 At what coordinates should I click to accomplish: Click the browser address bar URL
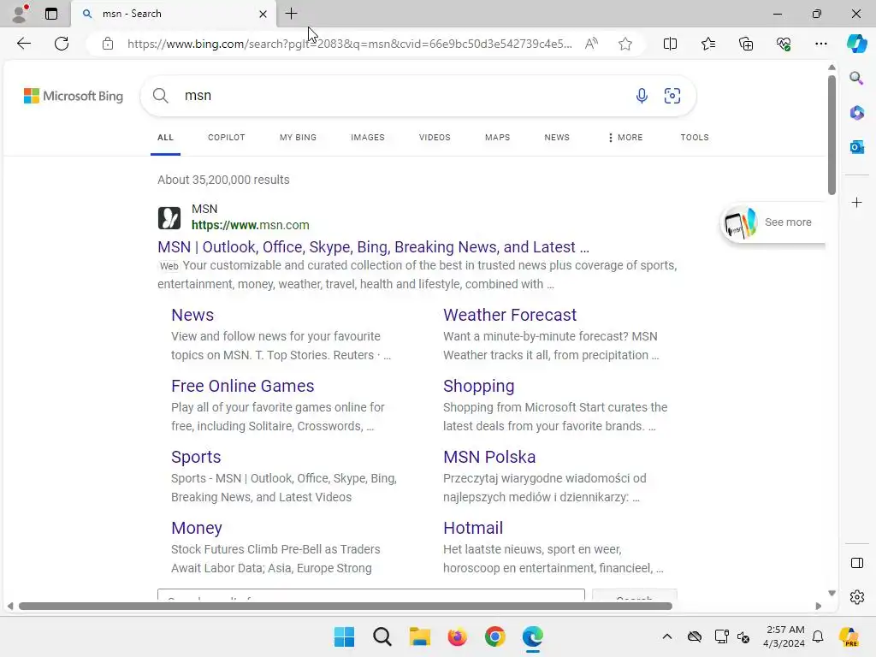click(x=349, y=44)
